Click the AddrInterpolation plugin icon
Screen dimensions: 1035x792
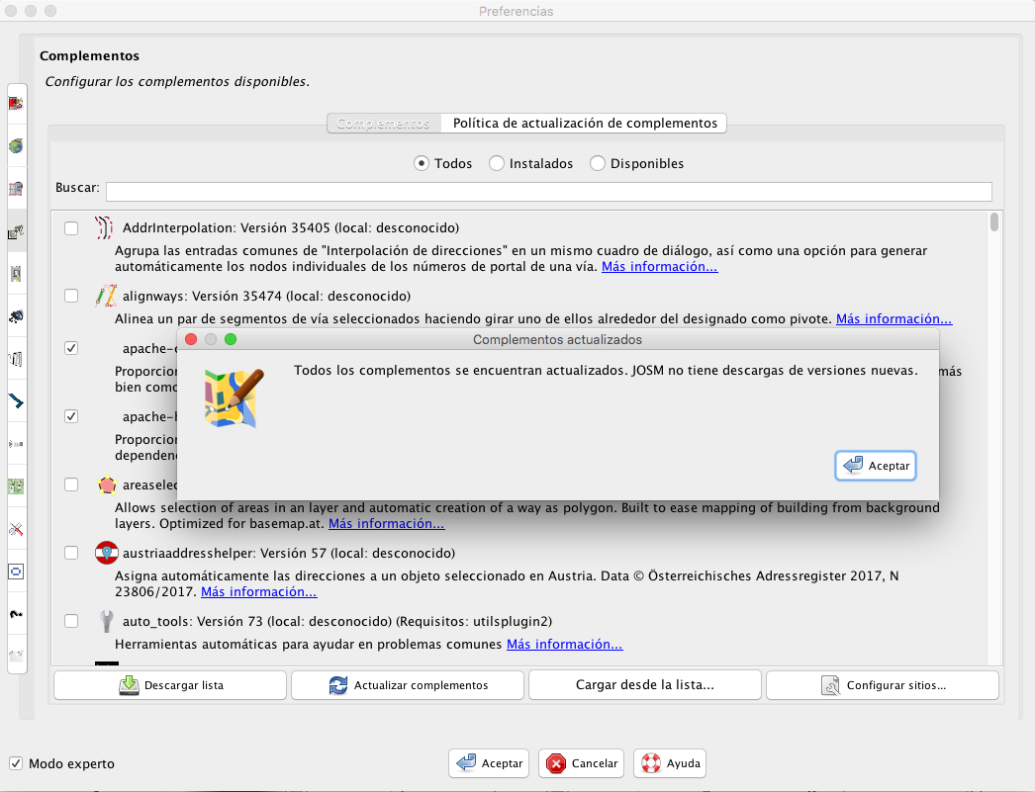(x=105, y=228)
